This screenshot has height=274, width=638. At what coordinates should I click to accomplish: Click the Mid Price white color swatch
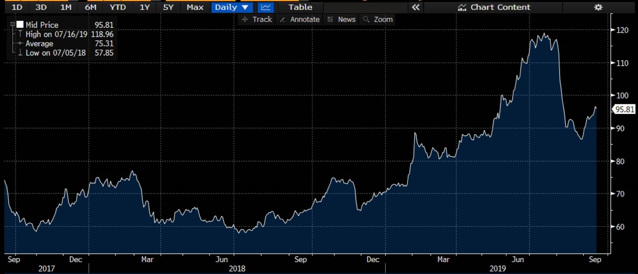tap(20, 24)
